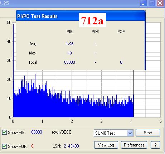
Task: Open View Log
Action: (x=106, y=145)
